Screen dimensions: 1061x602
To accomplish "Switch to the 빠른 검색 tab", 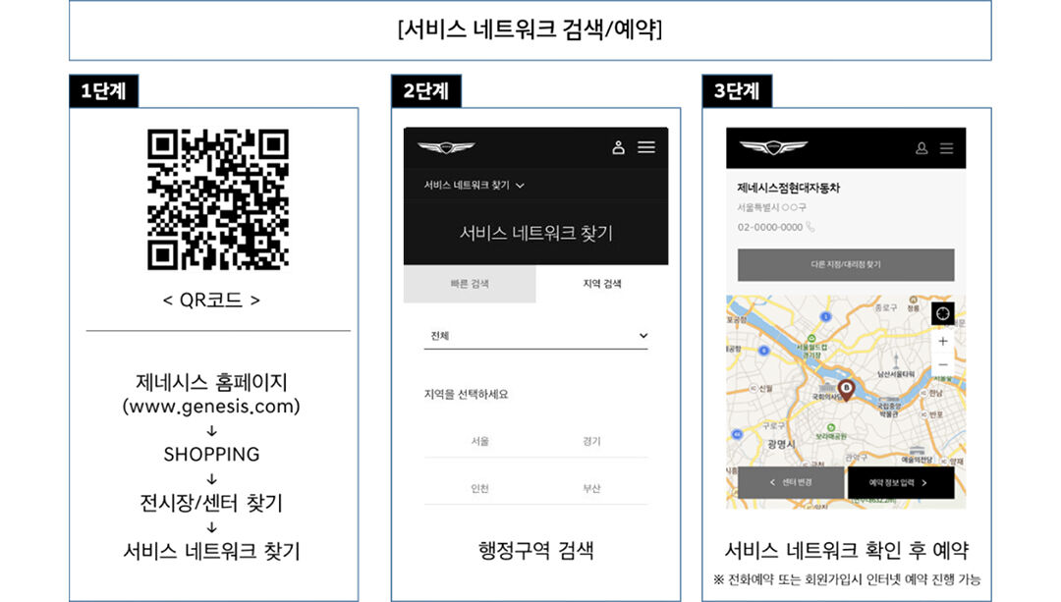I will 470,284.
